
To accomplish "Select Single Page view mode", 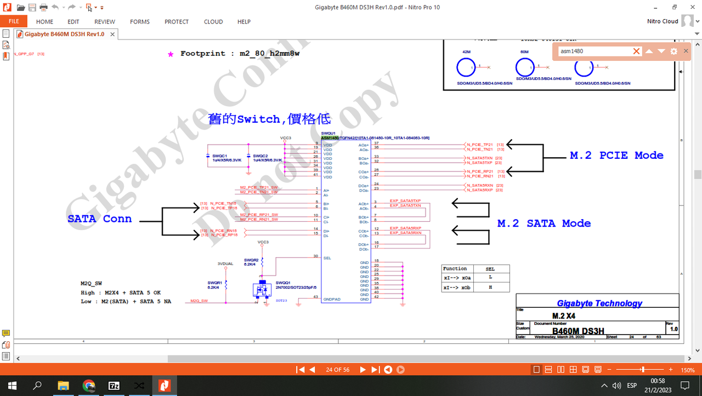I will pos(537,370).
